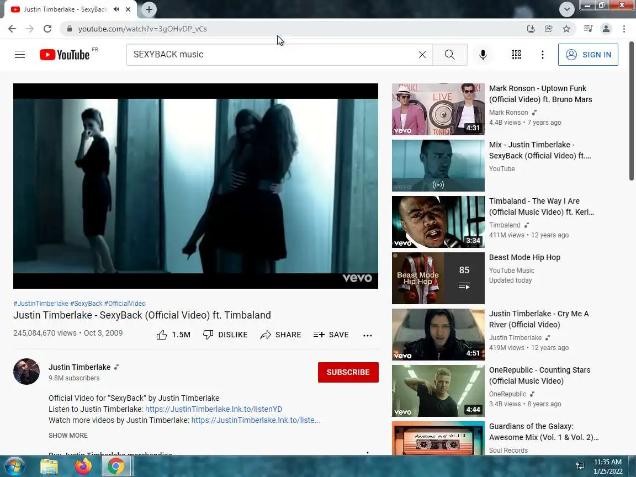636x477 pixels.
Task: Click the network icon in system tray
Action: (580, 466)
